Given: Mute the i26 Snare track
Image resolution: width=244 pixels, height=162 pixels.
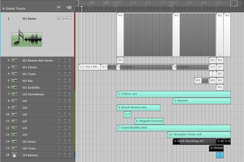Looking at the screenshot, I should [x=65, y=141].
